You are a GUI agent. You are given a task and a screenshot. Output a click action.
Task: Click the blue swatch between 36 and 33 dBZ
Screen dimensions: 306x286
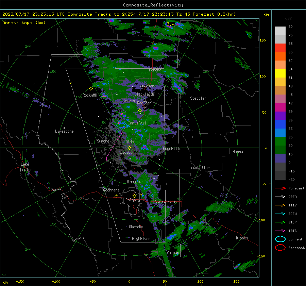point(280,124)
